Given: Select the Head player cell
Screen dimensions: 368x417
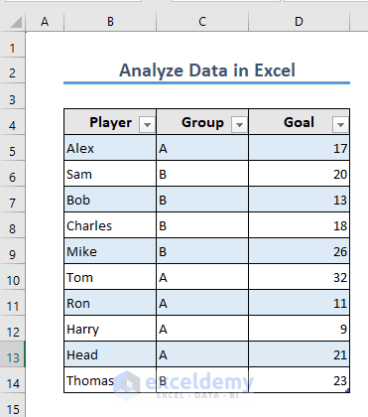Looking at the screenshot, I should [x=110, y=354].
